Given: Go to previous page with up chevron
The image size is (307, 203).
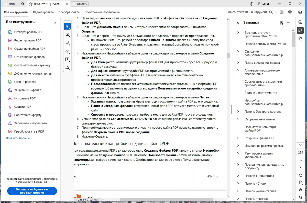Looking at the screenshot, I should [x=301, y=160].
